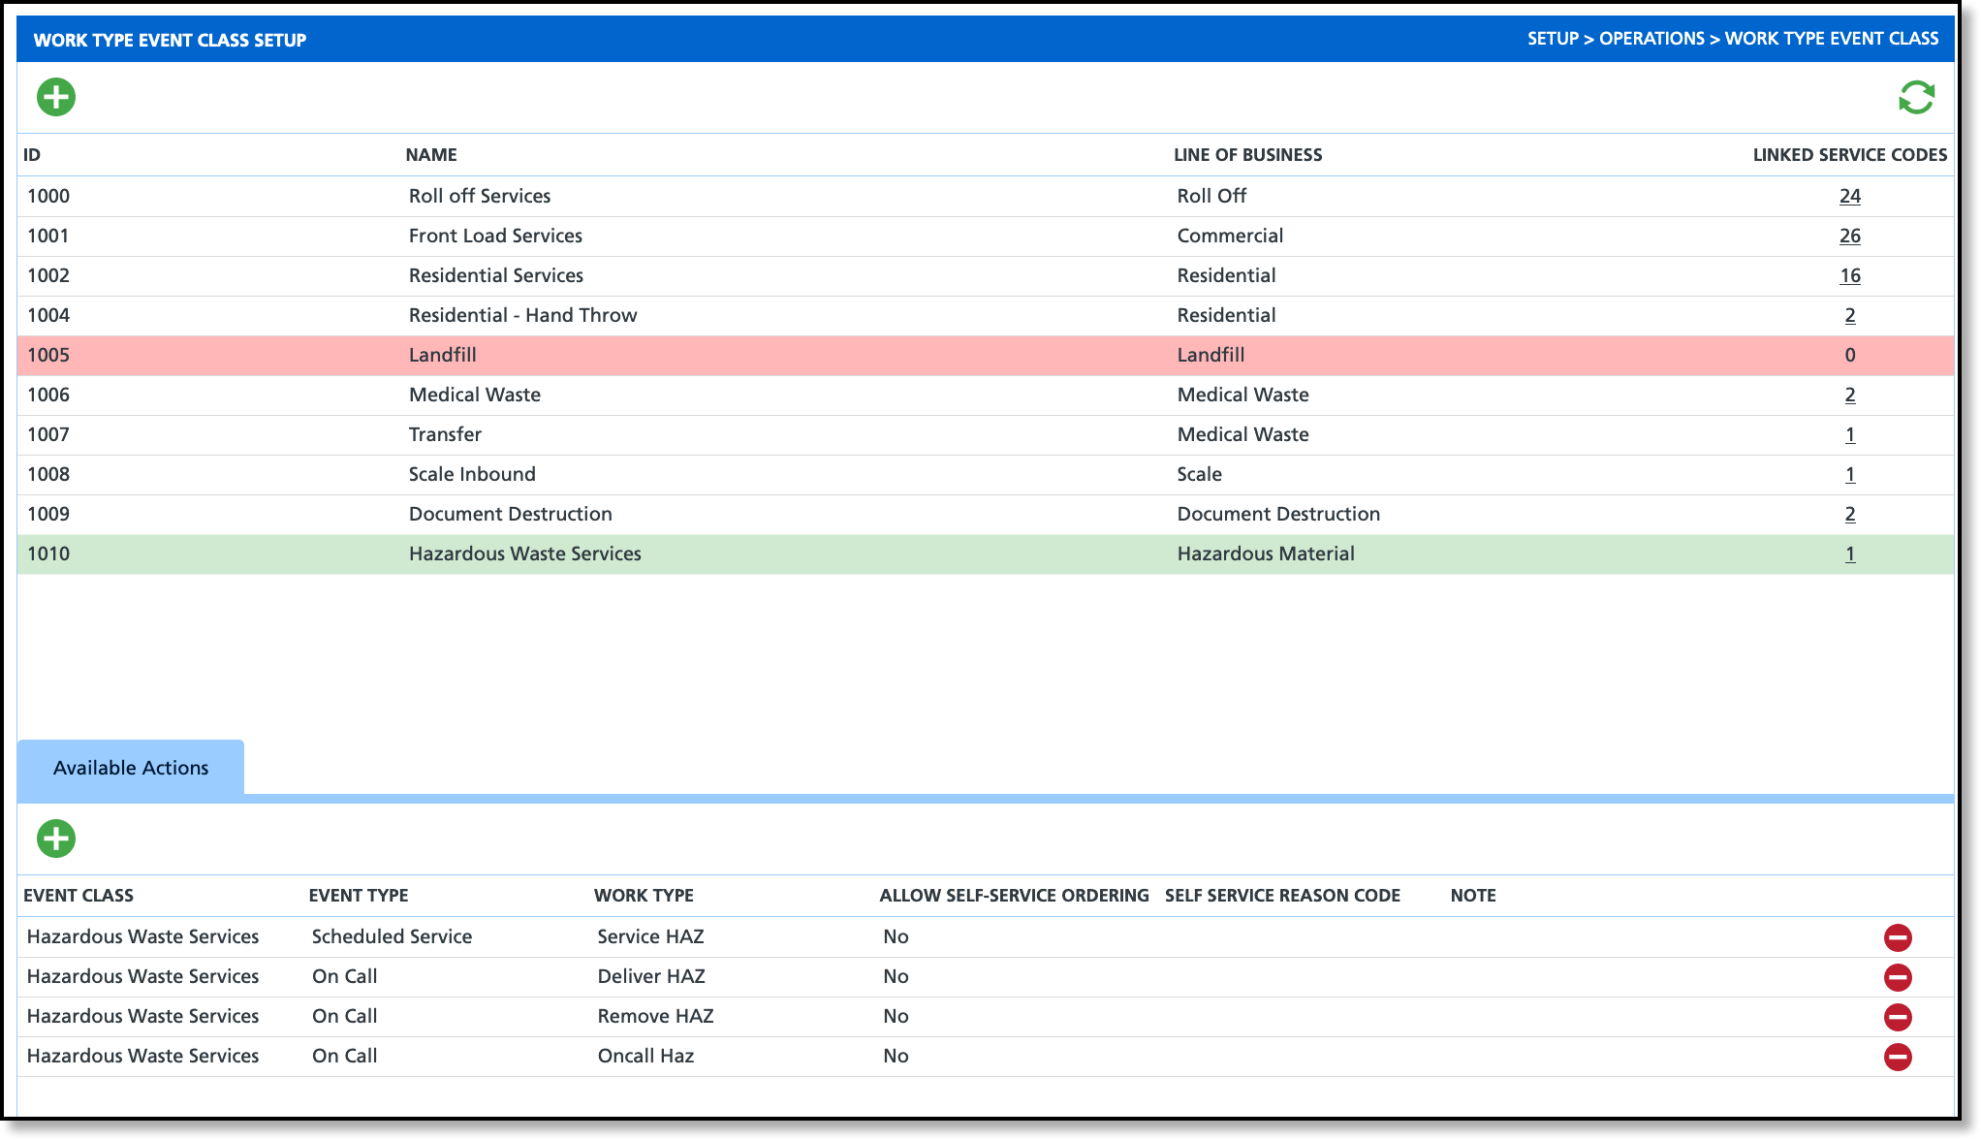The width and height of the screenshot is (1981, 1140).
Task: Open linked service code for Hazardous Waste Services
Action: [x=1849, y=554]
